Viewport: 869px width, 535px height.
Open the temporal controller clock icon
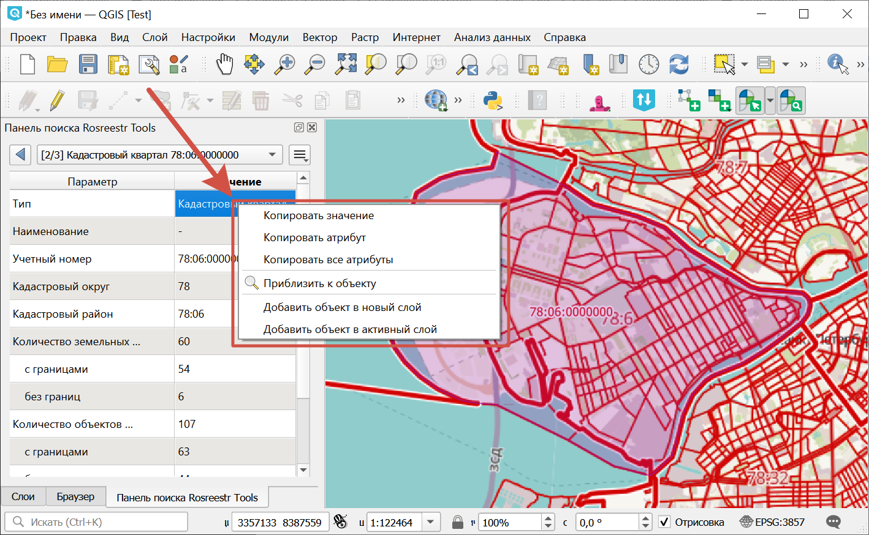[x=648, y=64]
